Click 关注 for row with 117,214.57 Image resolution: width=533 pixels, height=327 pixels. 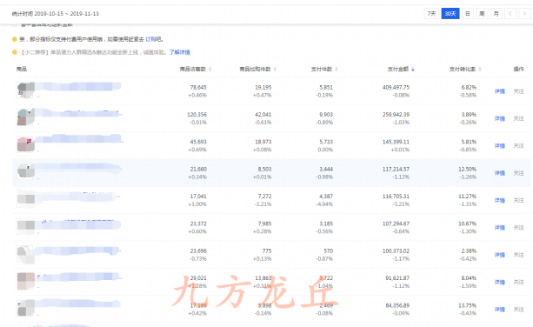[518, 173]
